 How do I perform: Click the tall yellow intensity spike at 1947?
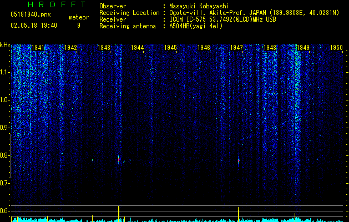pos(239,214)
